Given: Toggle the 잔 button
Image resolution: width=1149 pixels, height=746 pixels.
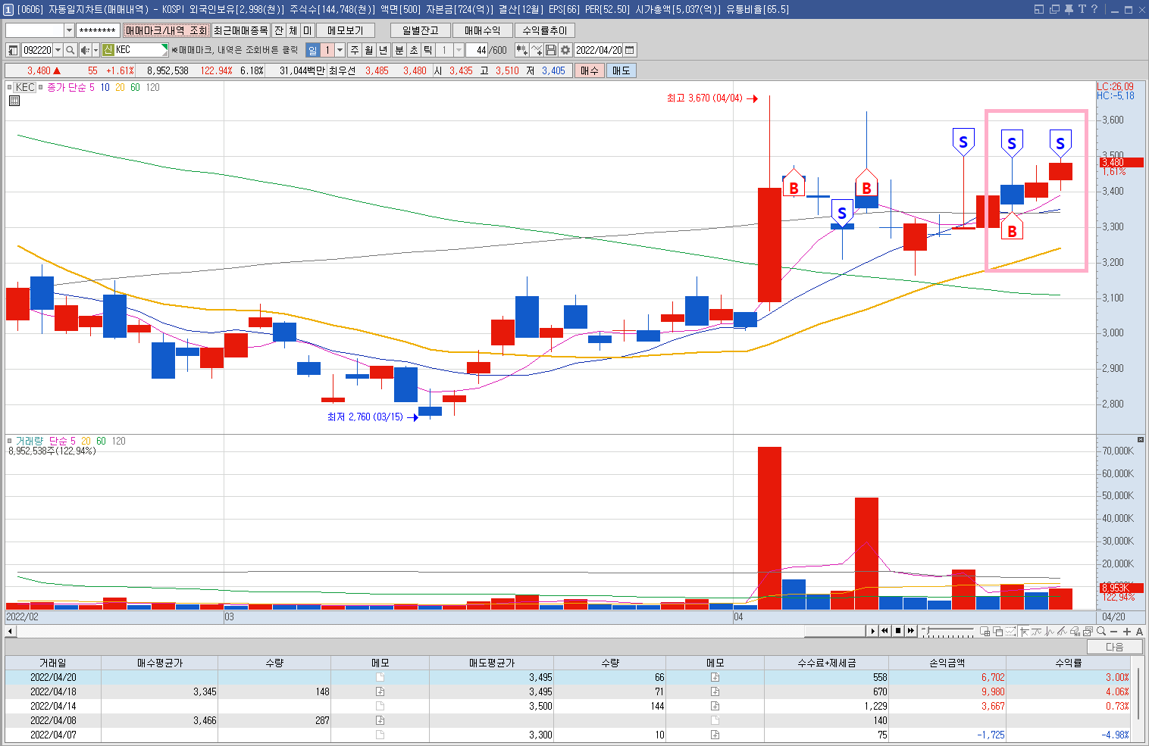Looking at the screenshot, I should [279, 30].
